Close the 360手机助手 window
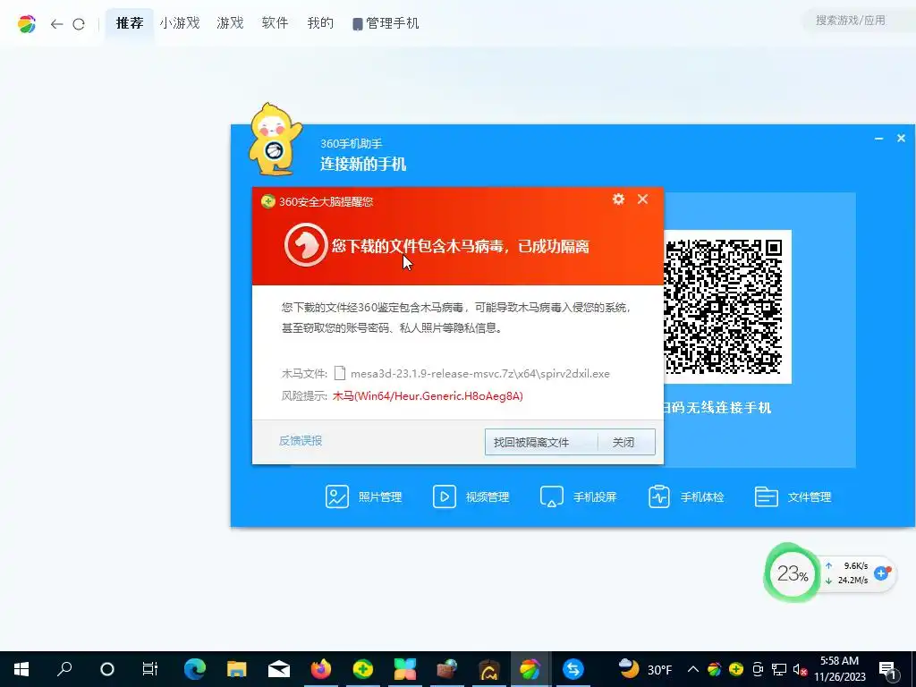 pos(901,139)
